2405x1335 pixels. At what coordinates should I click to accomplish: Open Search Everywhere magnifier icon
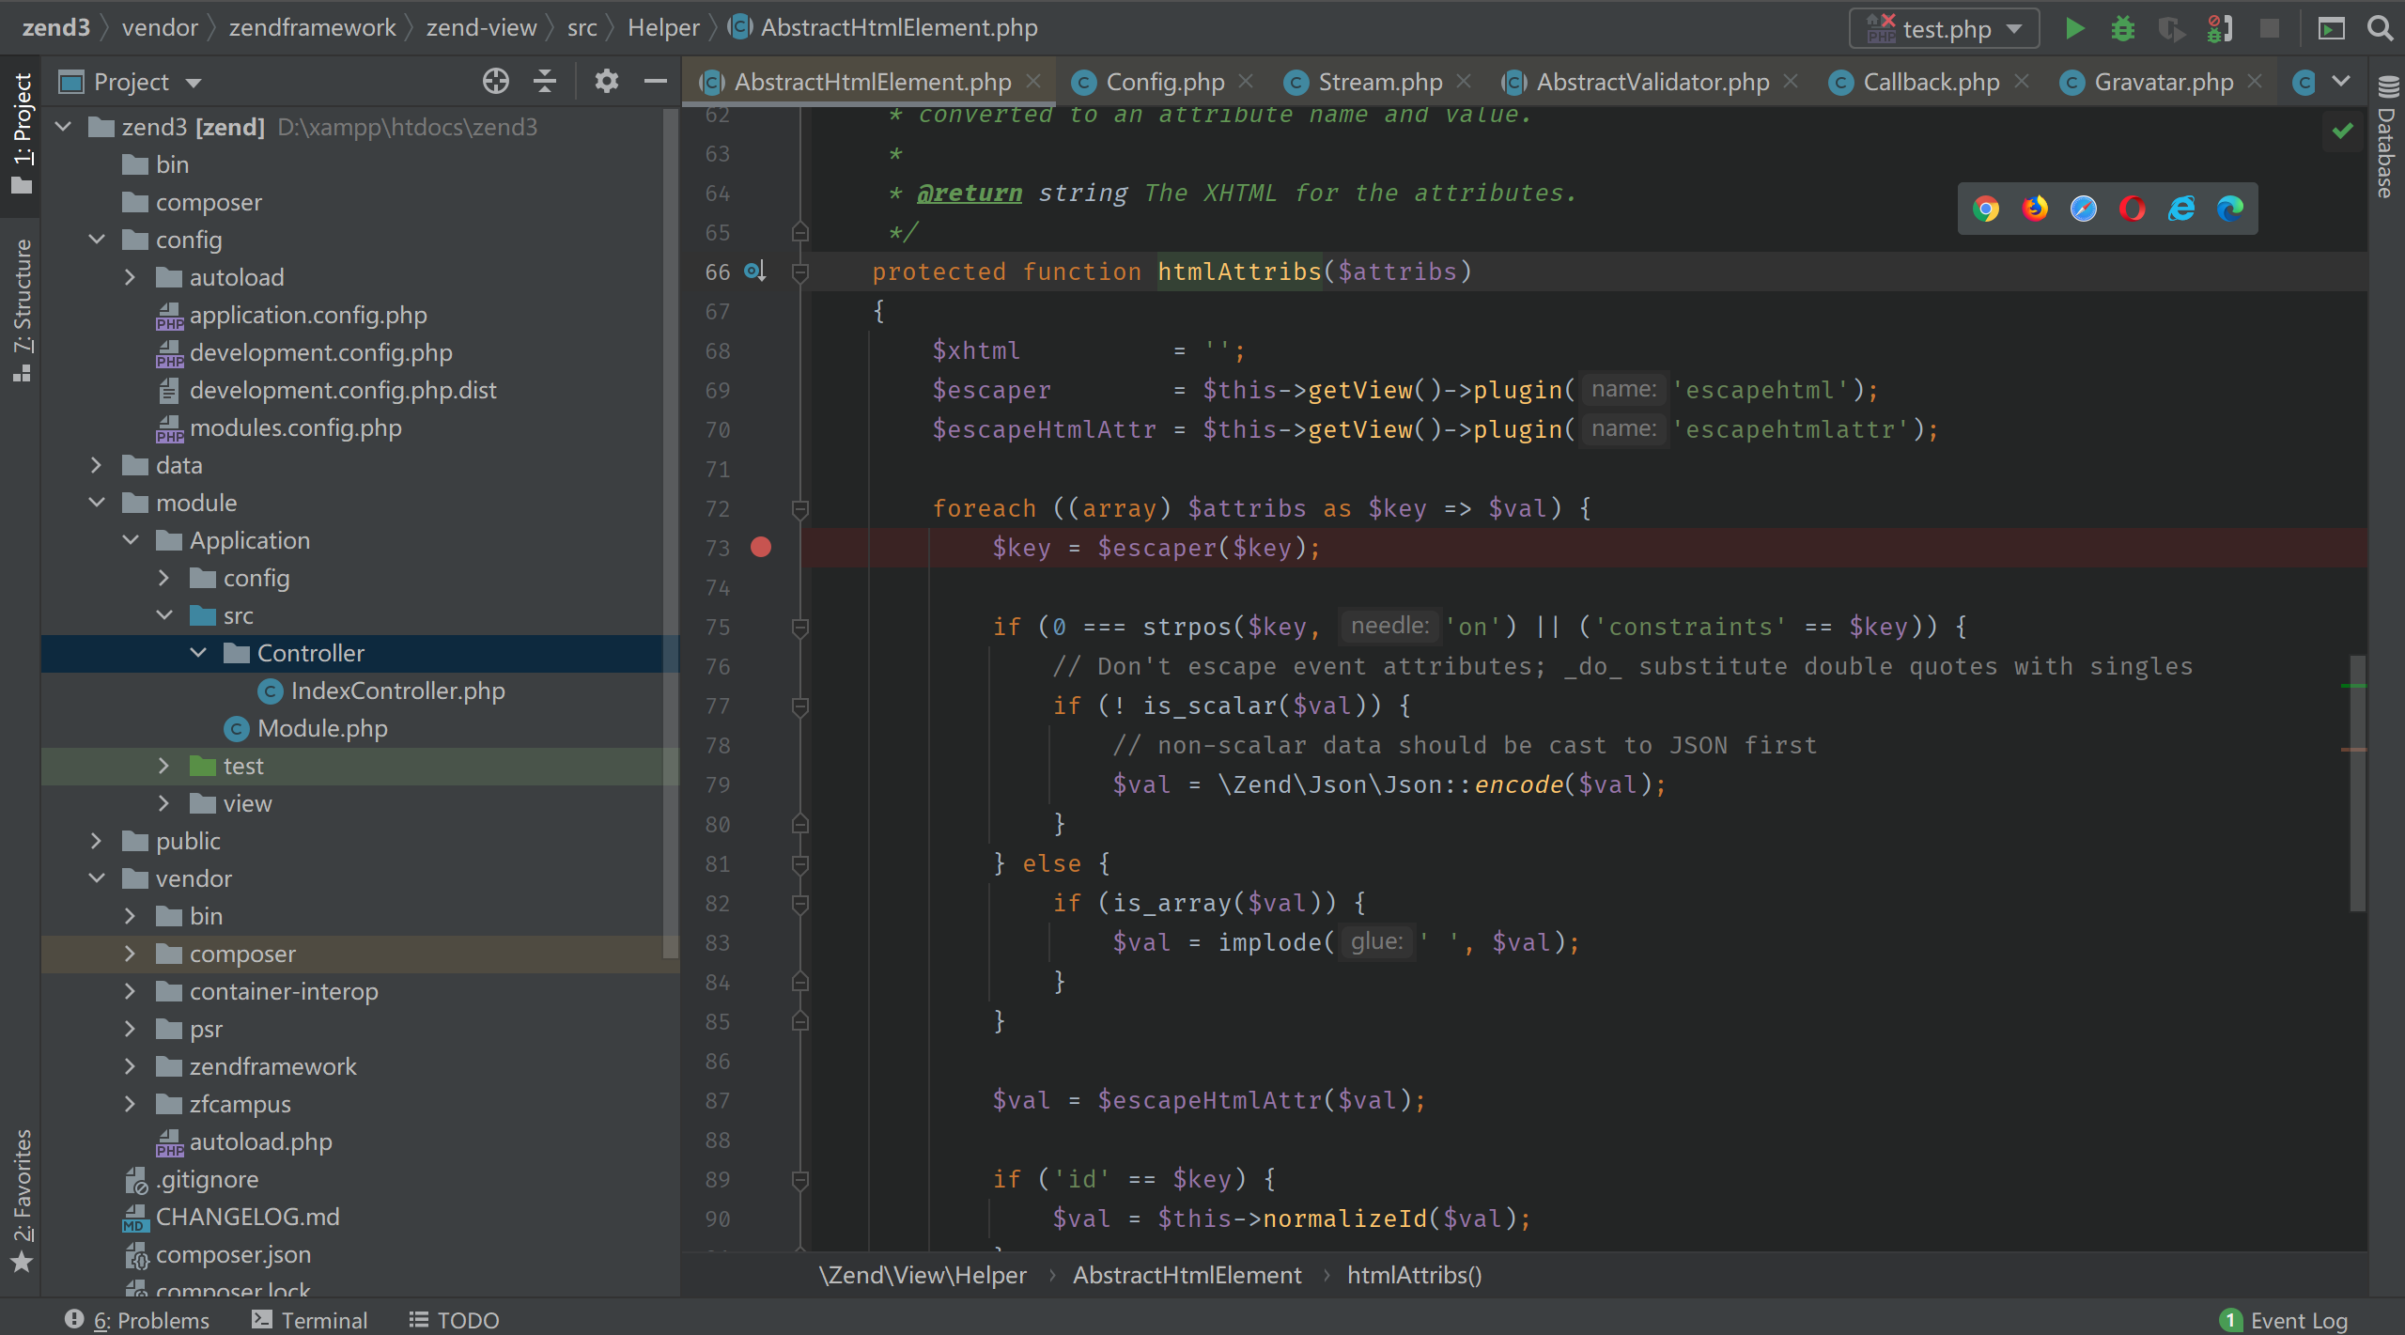pyautogui.click(x=2381, y=28)
